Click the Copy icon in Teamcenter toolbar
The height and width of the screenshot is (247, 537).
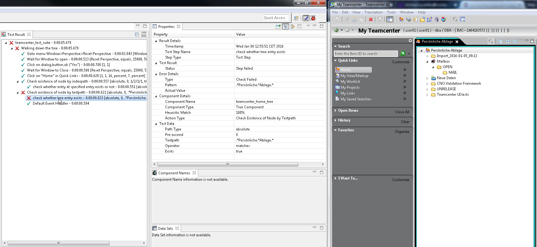point(354,19)
